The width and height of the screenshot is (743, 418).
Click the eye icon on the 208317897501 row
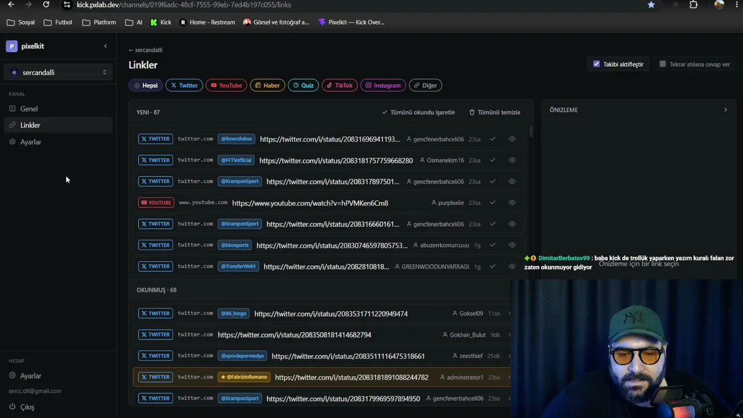pos(512,181)
